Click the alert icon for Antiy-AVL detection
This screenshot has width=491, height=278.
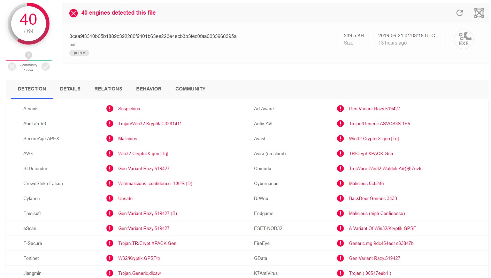(x=340, y=124)
